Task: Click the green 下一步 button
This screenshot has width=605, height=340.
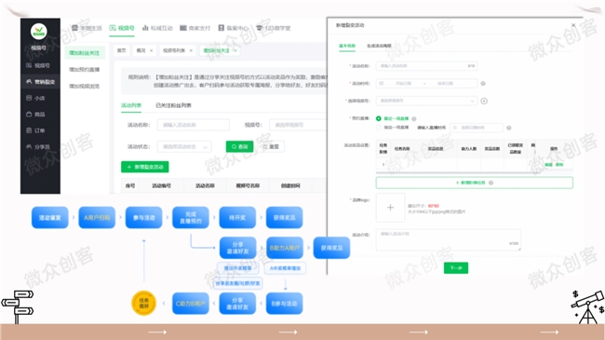Action: pyautogui.click(x=456, y=267)
